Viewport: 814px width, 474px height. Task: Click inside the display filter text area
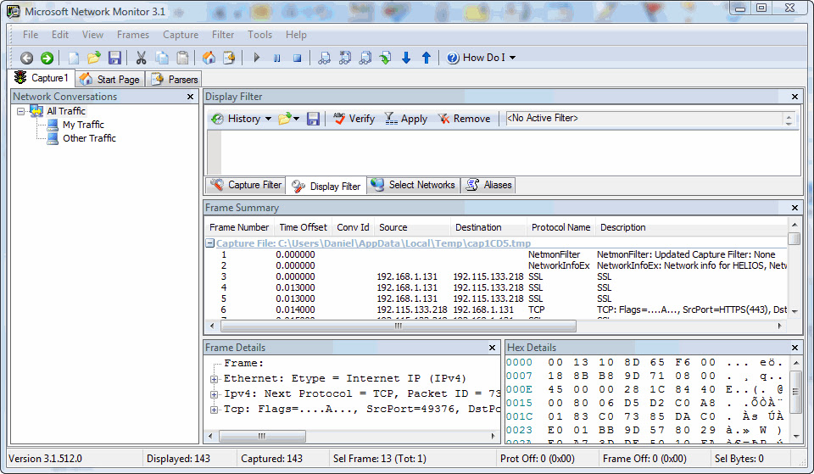(510, 153)
